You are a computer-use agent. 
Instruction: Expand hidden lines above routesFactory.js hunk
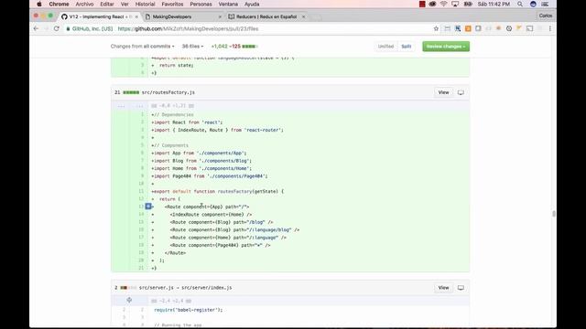[x=121, y=106]
